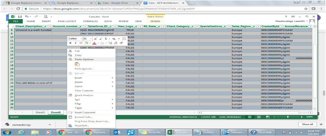Open the Sheet2 worksheet tab
326x136 pixels.
point(40,112)
